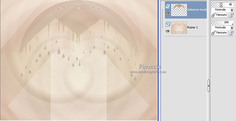Viewport: 236px width, 121px height.
Task: Select the Selezione innalzata layer thumbnail
Action: [179, 10]
